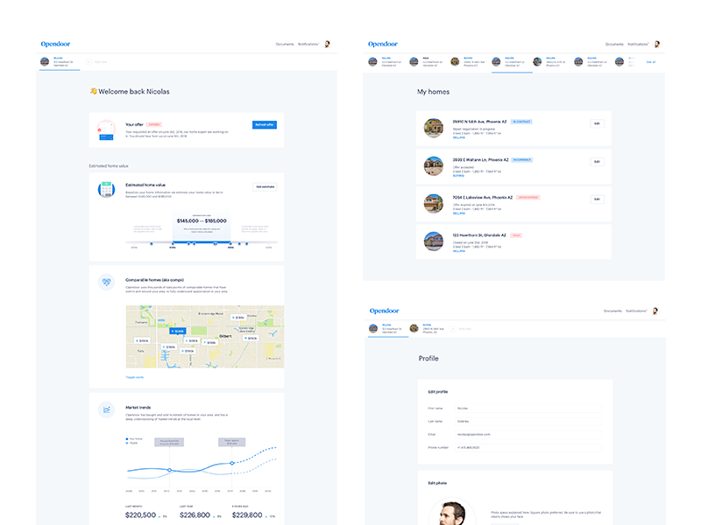
Task: Click the Estimated home value card icon
Action: point(106,187)
